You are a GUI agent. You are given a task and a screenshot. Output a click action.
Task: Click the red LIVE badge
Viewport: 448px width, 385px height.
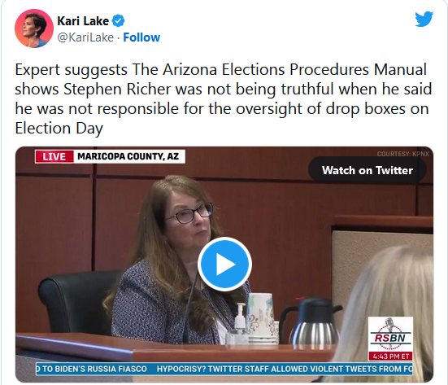pos(54,156)
